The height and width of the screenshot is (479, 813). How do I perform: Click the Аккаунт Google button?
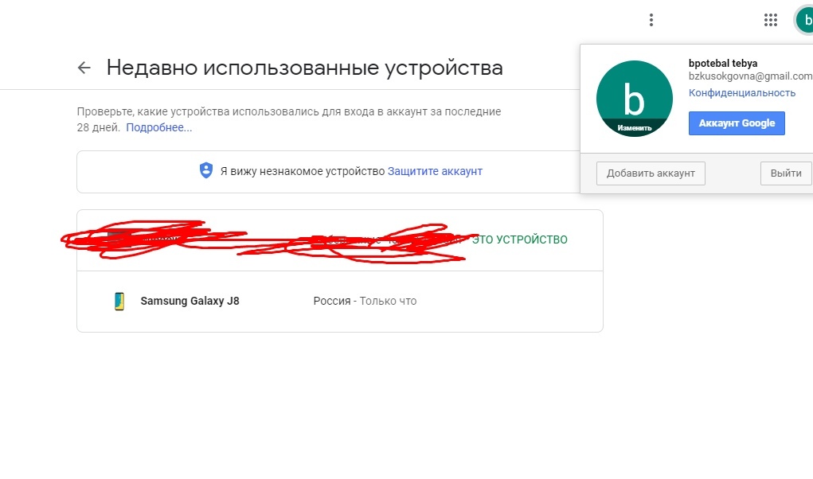737,123
